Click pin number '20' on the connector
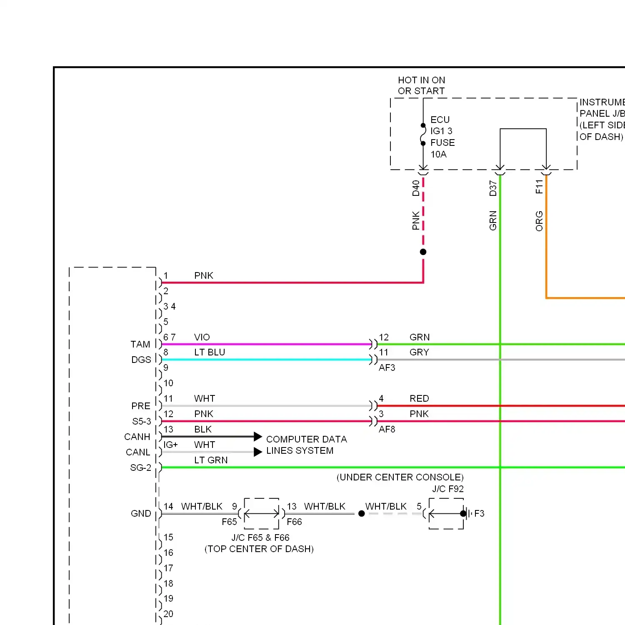This screenshot has height=625, width=625. (x=168, y=614)
